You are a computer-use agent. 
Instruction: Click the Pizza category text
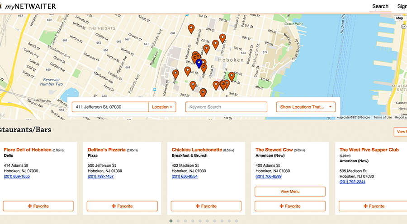(93, 155)
